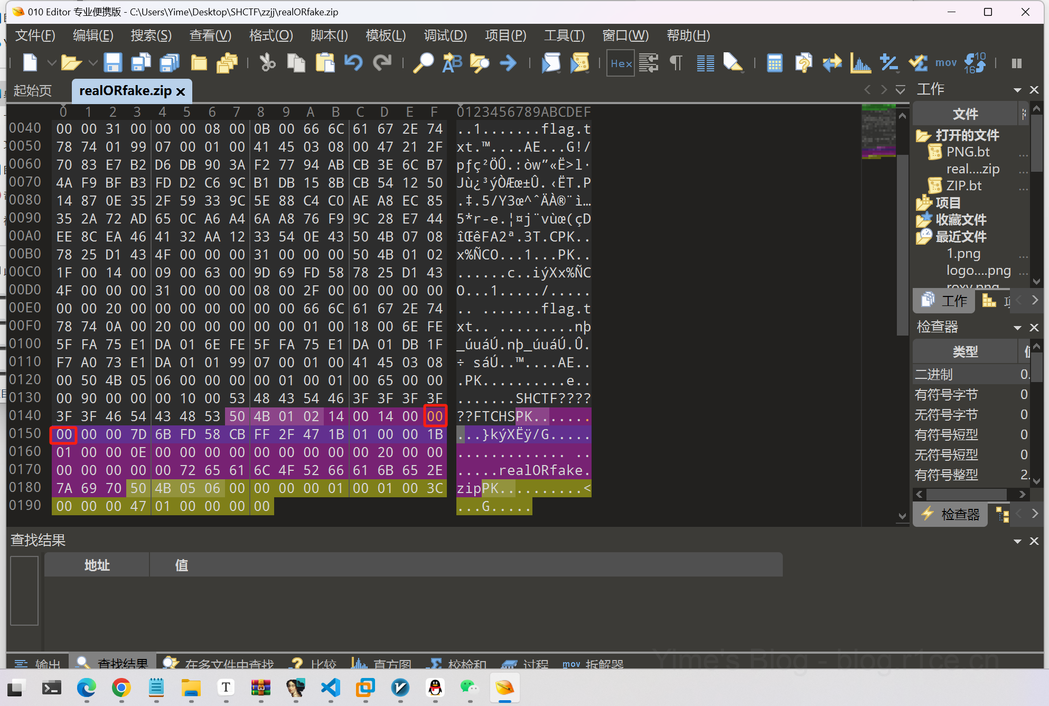Open the Find magnifier tool
Screen dimensions: 1049x706
tap(423, 63)
